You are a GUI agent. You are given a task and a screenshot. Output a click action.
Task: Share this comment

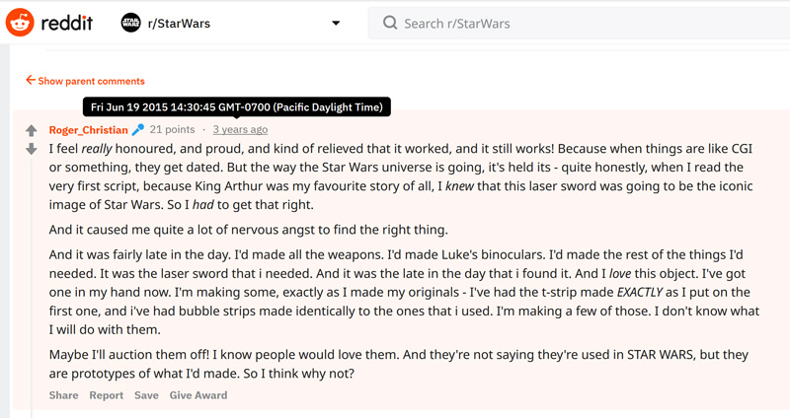pos(63,395)
